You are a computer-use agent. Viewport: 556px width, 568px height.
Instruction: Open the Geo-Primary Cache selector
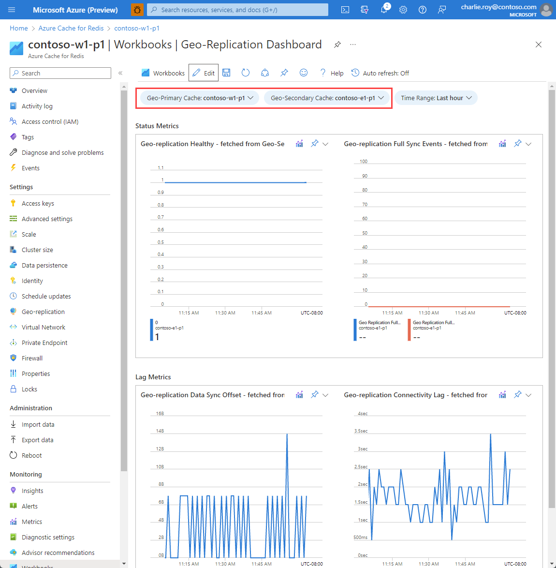click(198, 97)
